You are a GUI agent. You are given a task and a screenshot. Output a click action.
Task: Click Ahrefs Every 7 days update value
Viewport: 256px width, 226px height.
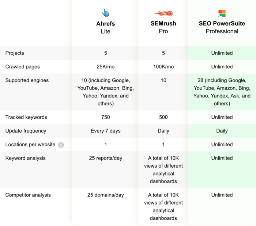pyautogui.click(x=105, y=131)
